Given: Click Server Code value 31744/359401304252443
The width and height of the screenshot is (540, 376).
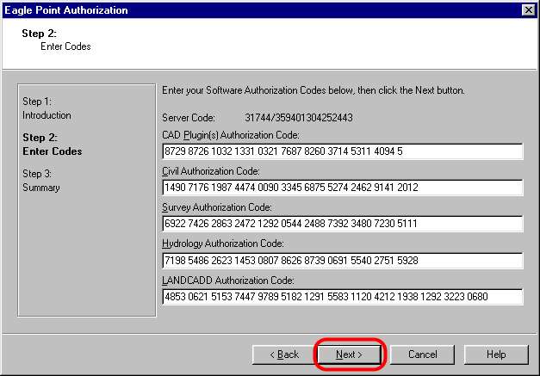Looking at the screenshot, I should [x=299, y=118].
